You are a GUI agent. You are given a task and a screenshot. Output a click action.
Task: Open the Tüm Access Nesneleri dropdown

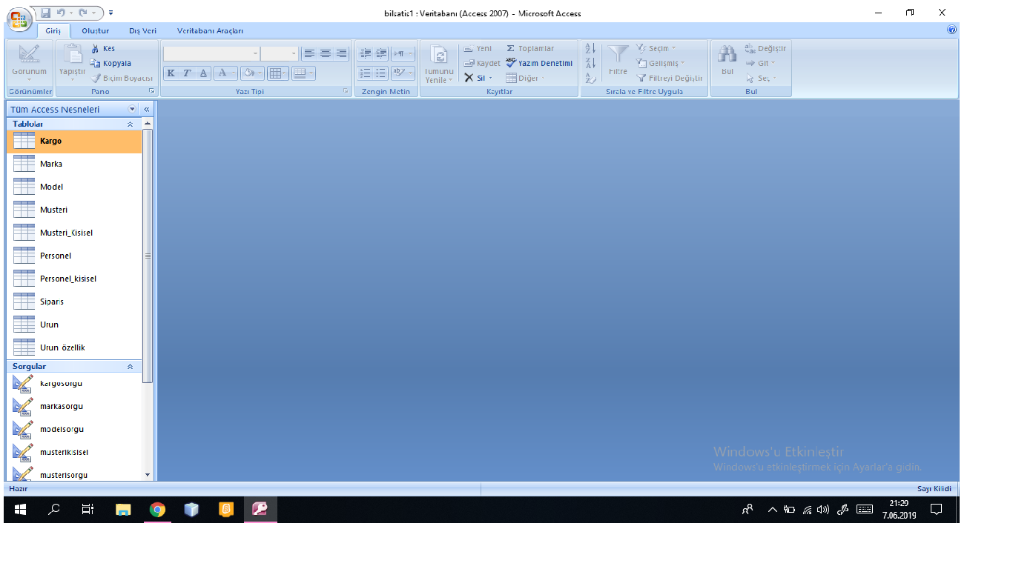tap(133, 110)
